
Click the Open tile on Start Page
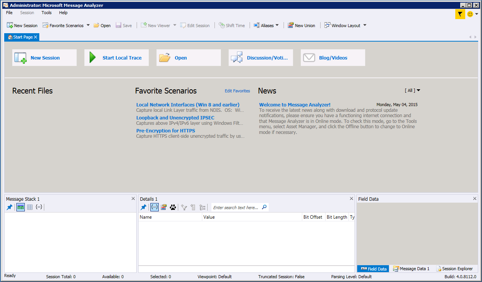(189, 58)
